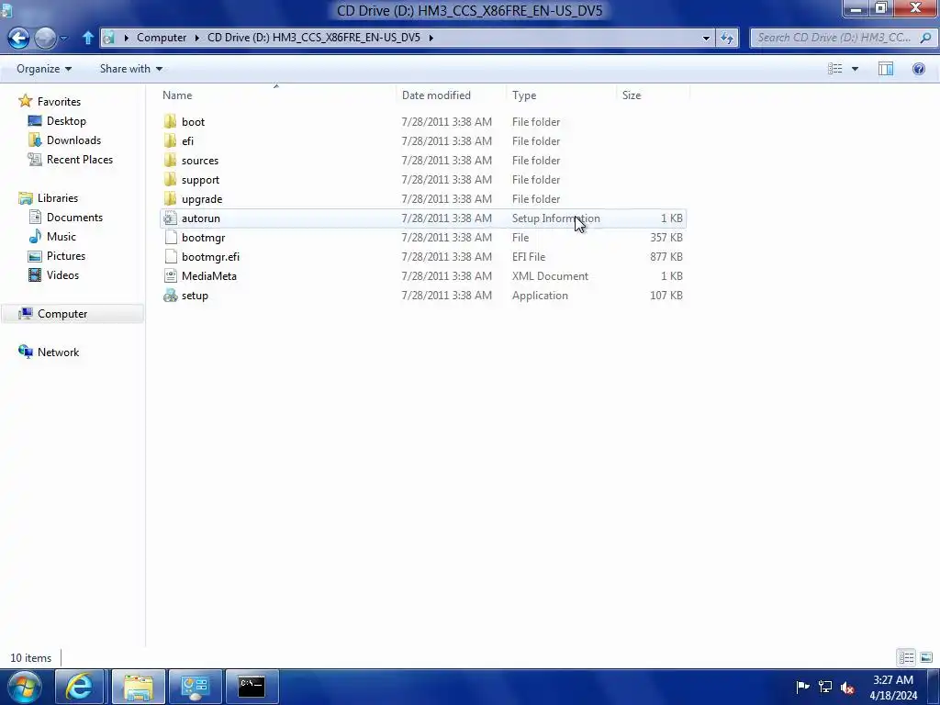The height and width of the screenshot is (705, 940).
Task: Select Network in navigation pane
Action: tap(58, 352)
